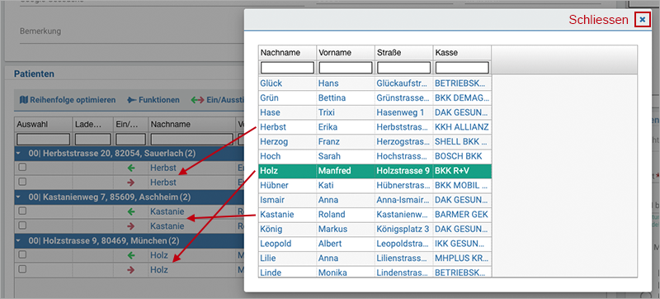Sort Patienten table by Auswahl header
Viewport: 660px width, 299px height.
click(44, 124)
